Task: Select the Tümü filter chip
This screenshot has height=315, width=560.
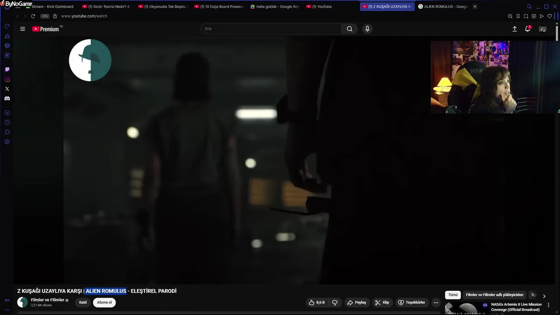Action: [x=453, y=295]
